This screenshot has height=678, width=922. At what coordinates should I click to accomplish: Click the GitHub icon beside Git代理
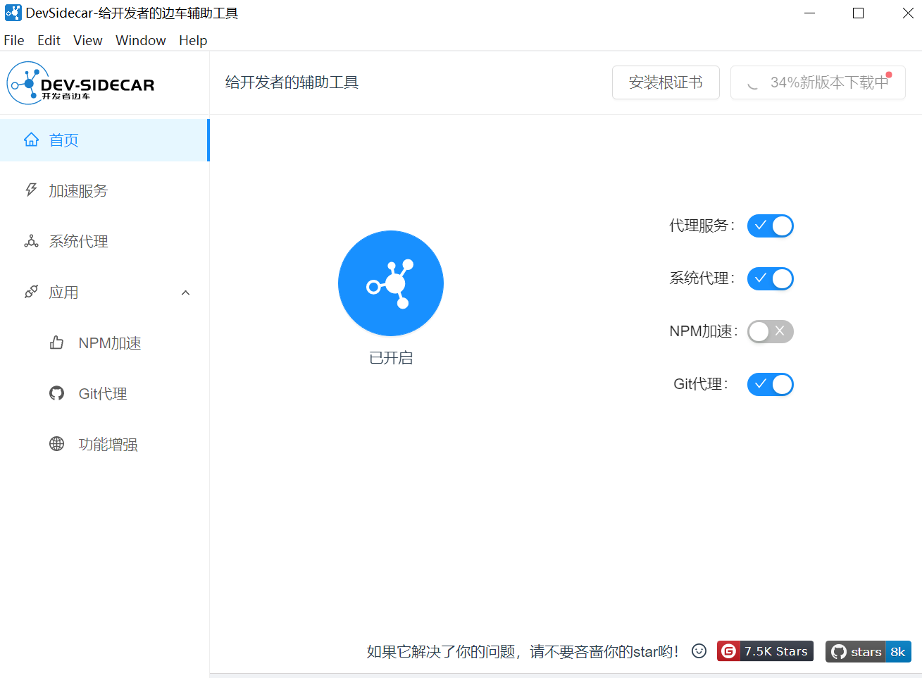pyautogui.click(x=56, y=393)
